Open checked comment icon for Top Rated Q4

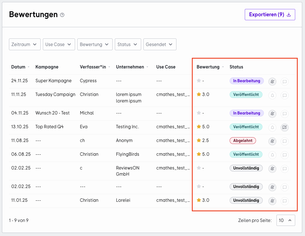click(x=285, y=127)
